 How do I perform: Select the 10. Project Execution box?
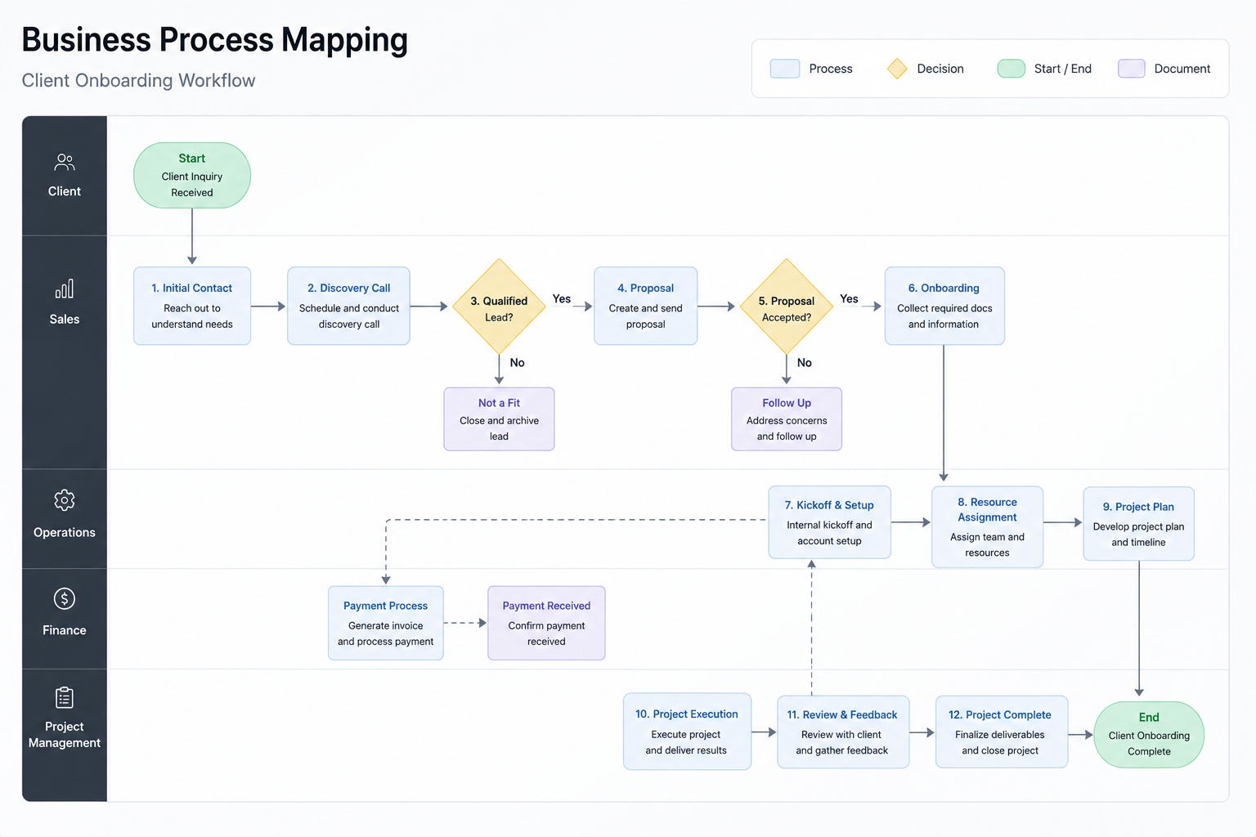(x=687, y=732)
